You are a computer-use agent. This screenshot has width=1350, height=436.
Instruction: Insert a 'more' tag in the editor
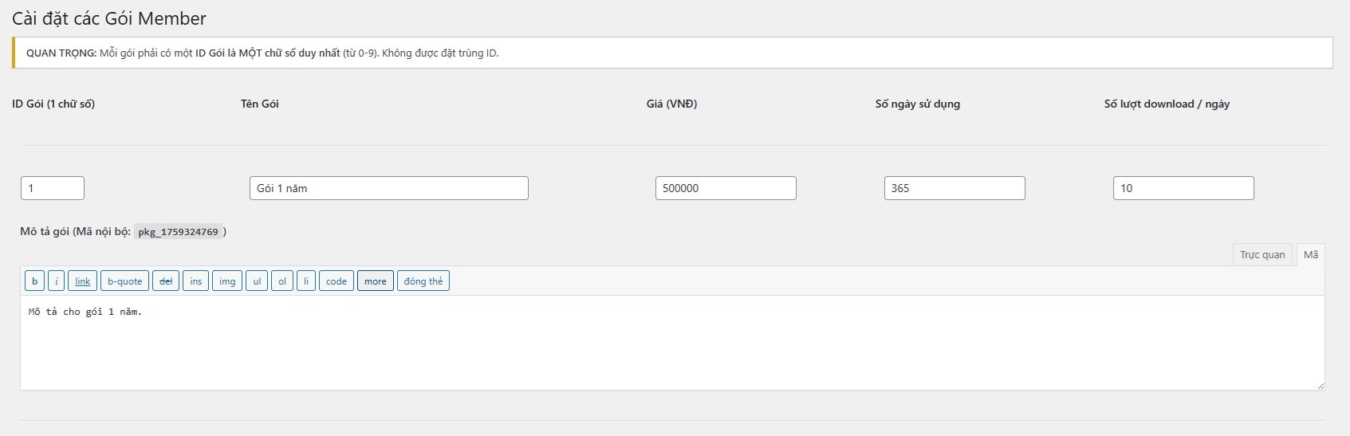pyautogui.click(x=376, y=281)
